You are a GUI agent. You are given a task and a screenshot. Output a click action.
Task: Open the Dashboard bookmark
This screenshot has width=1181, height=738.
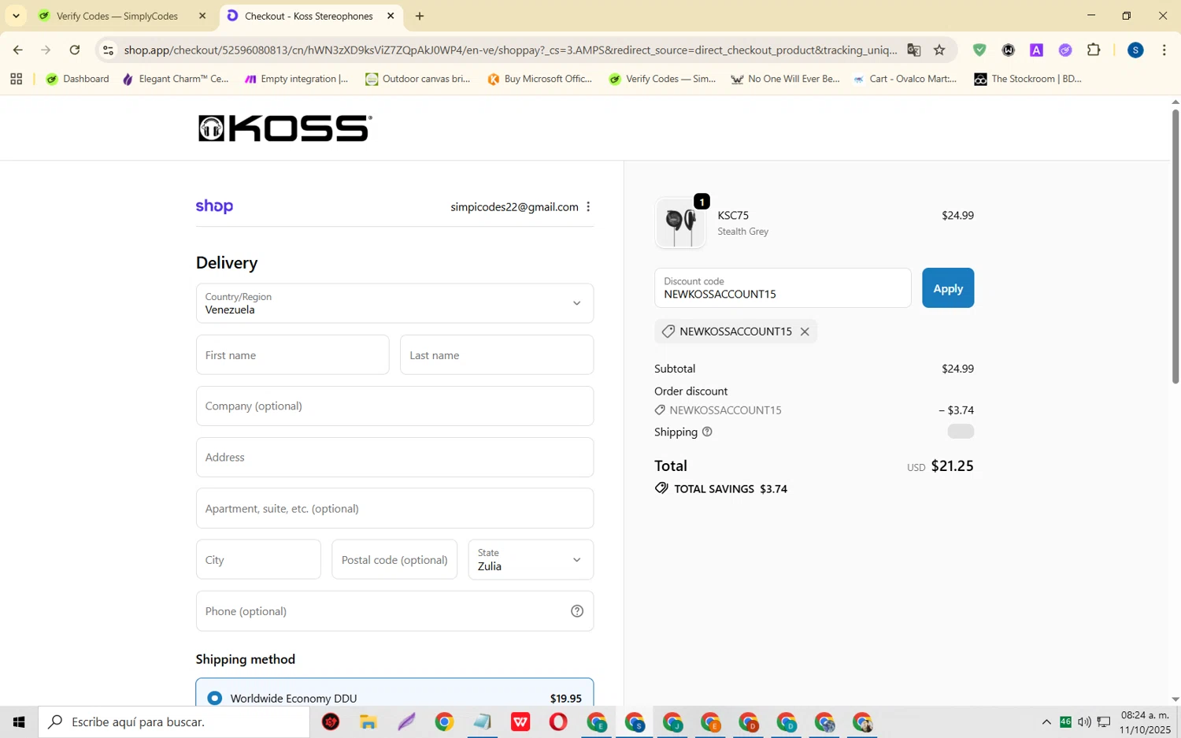pyautogui.click(x=77, y=79)
